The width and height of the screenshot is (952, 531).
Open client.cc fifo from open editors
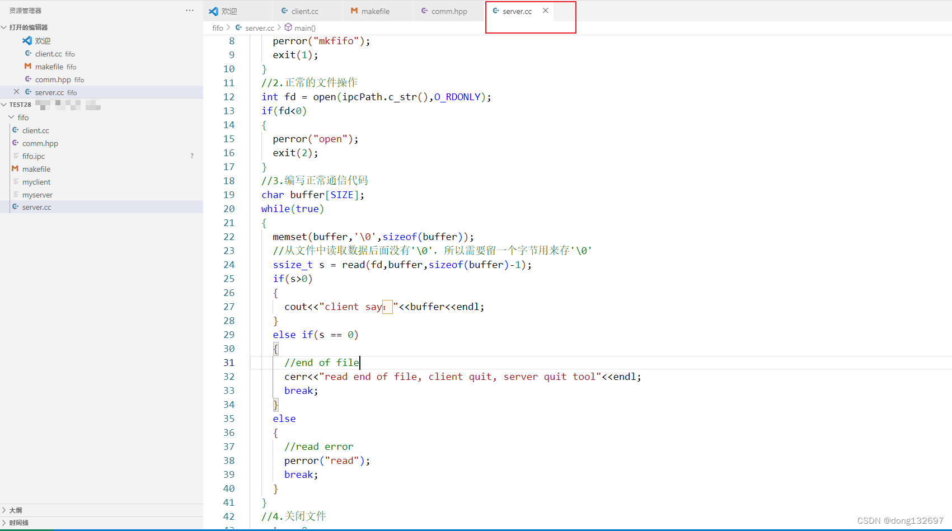tap(101, 54)
